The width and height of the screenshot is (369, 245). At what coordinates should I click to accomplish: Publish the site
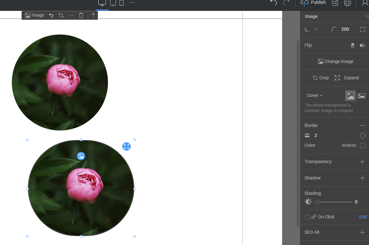pos(313,3)
